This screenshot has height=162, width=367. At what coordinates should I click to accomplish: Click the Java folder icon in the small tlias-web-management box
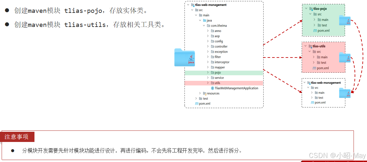click(x=345, y=93)
